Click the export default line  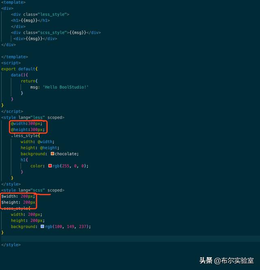(x=19, y=69)
